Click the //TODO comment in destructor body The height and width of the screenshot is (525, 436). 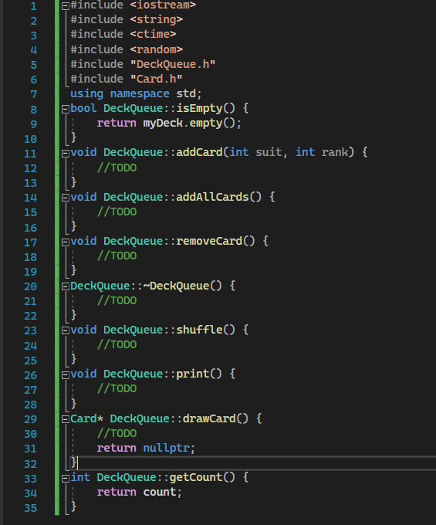tap(117, 300)
